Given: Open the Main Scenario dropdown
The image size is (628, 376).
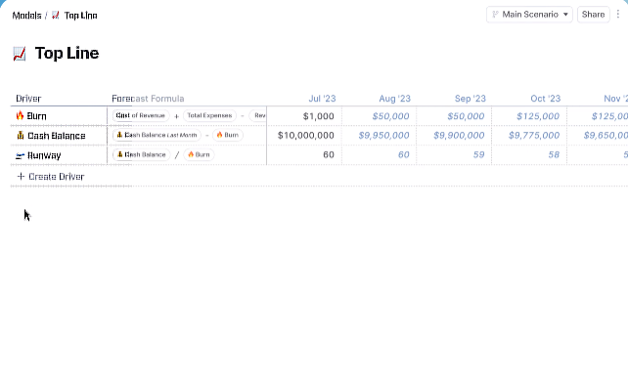Looking at the screenshot, I should click(529, 15).
